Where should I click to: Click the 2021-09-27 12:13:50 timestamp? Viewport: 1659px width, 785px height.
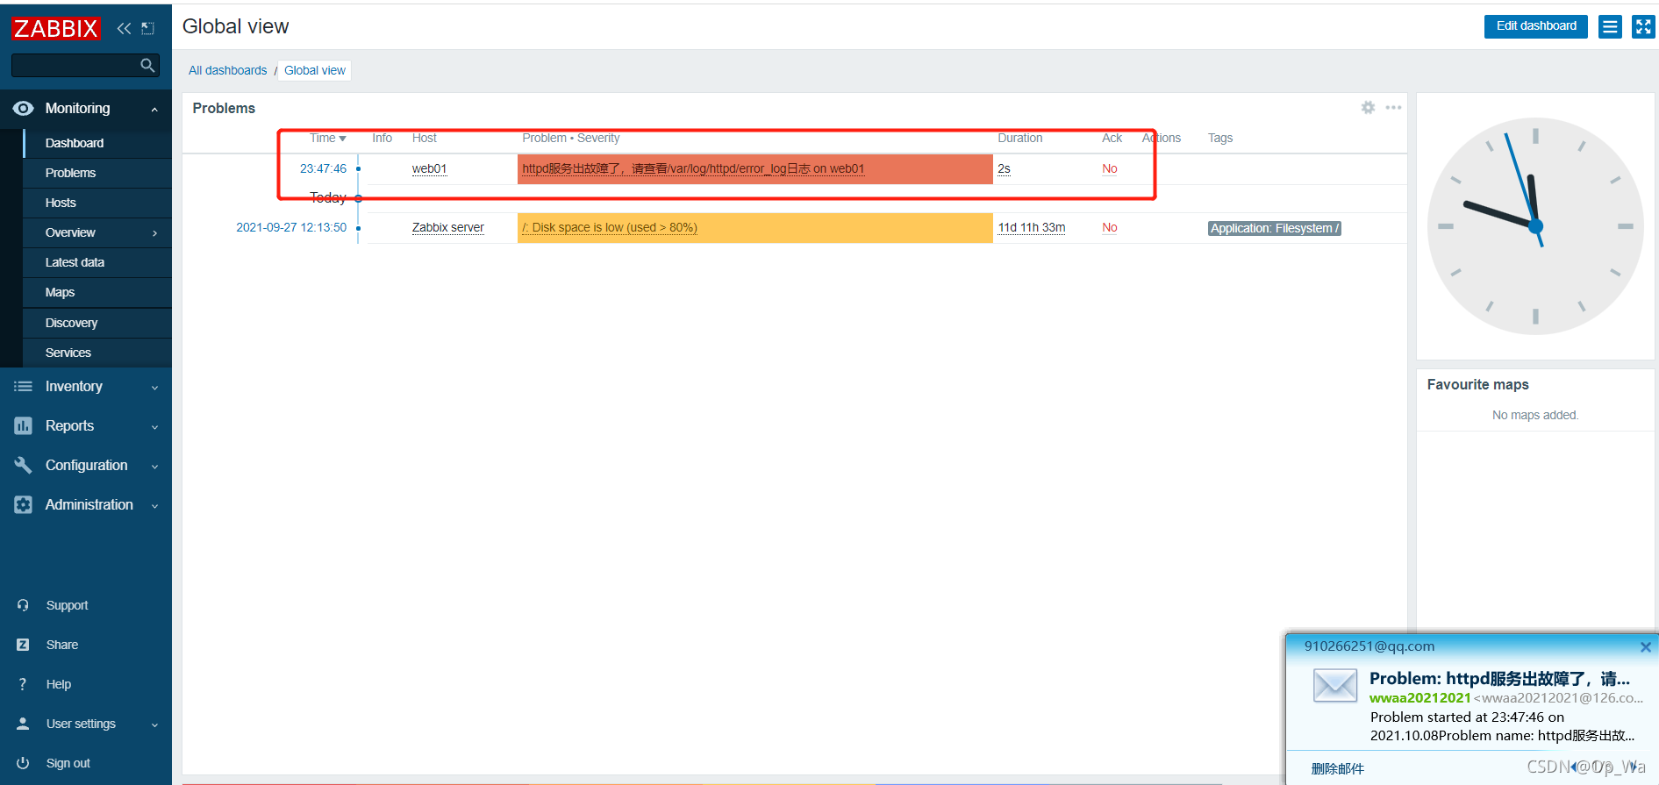tap(291, 227)
